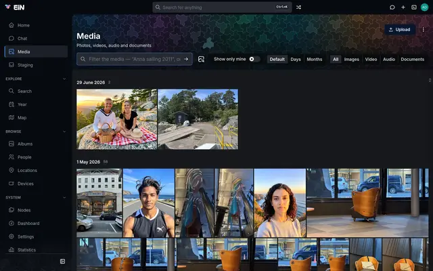Collapse the System section
Image resolution: width=433 pixels, height=271 pixels.
point(64,197)
